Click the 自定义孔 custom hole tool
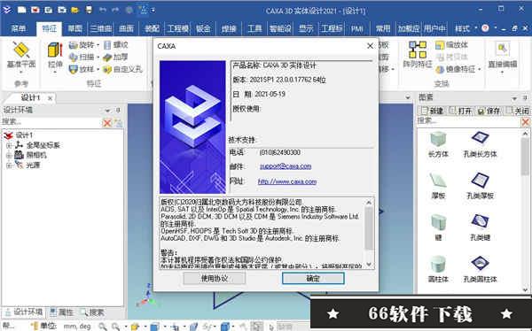 pos(122,69)
